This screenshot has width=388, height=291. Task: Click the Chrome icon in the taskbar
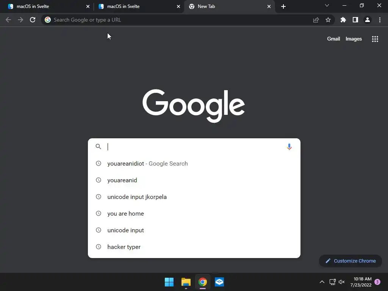(x=203, y=282)
